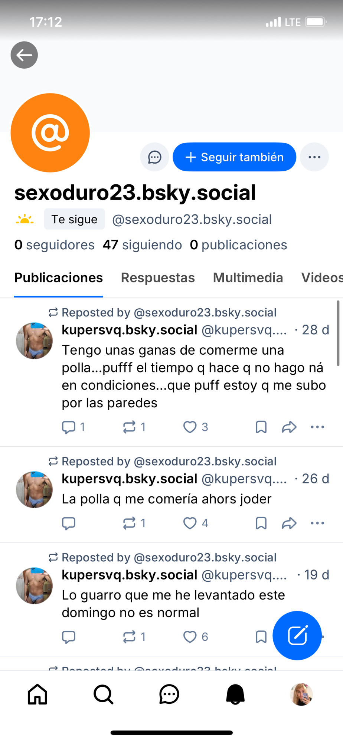Bookmark the 26 d post
343x742 pixels.
(x=261, y=523)
